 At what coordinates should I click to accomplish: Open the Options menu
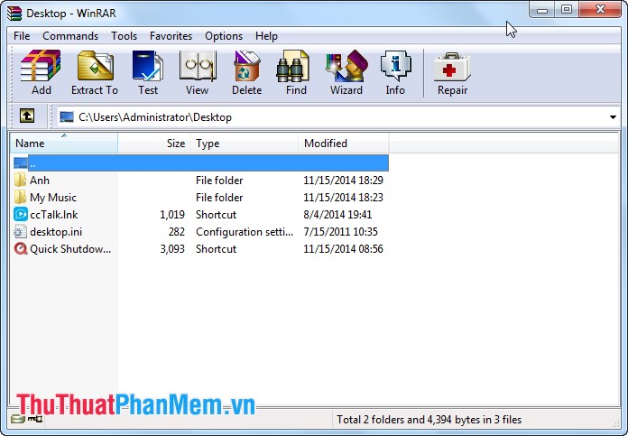click(x=224, y=36)
